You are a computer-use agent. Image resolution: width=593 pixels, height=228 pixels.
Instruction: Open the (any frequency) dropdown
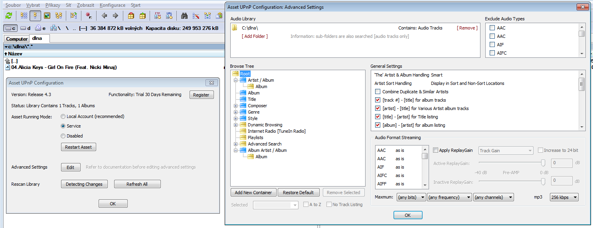point(449,197)
